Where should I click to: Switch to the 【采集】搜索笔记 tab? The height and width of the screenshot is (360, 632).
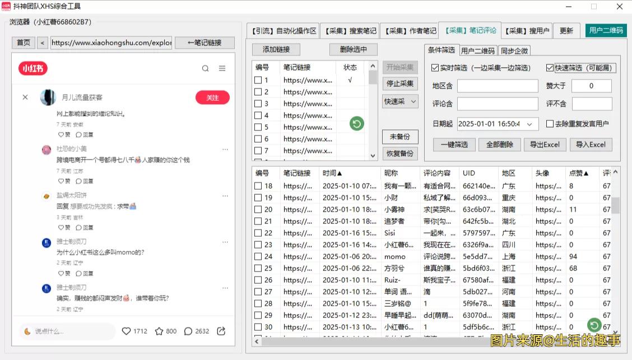350,31
